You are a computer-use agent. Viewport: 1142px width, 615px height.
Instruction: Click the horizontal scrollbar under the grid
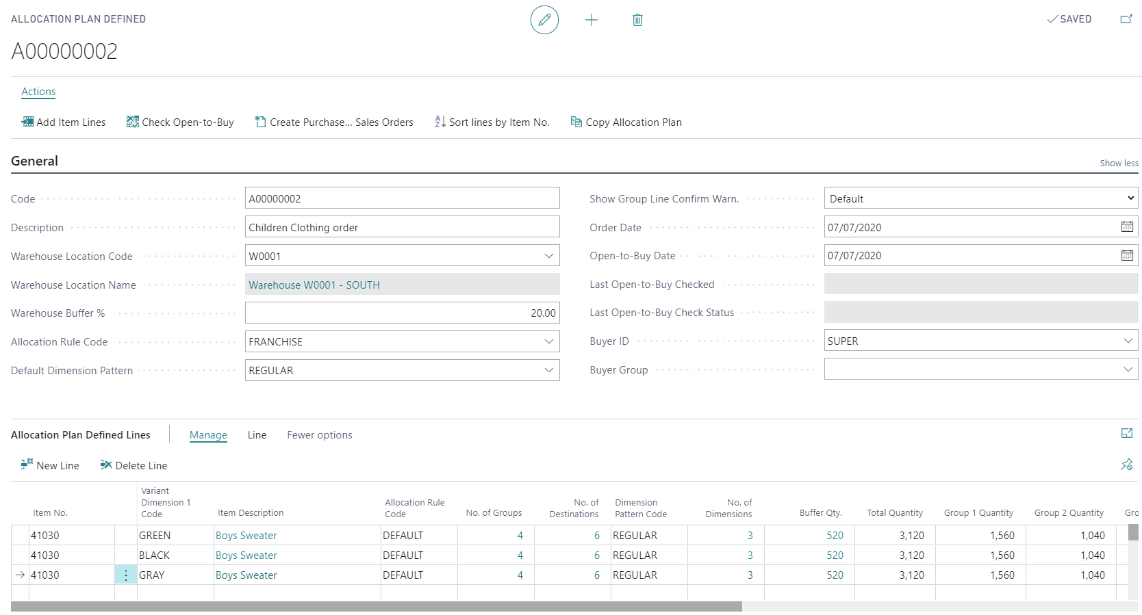pyautogui.click(x=377, y=607)
